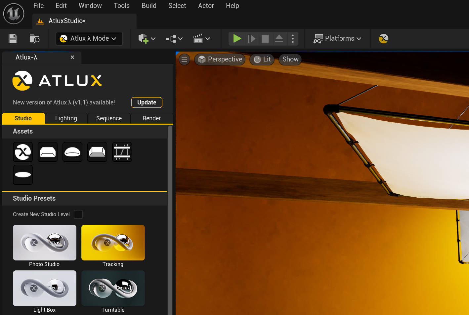Open the Lit view mode dropdown
Image resolution: width=469 pixels, height=315 pixels.
(x=262, y=59)
